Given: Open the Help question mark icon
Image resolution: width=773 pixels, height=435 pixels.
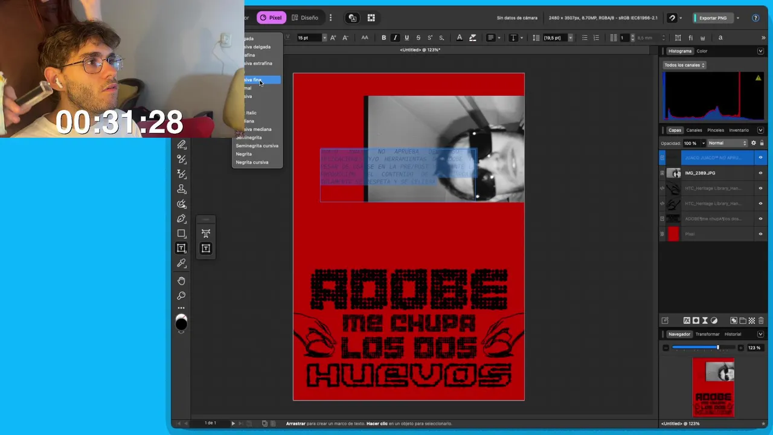Looking at the screenshot, I should click(755, 18).
